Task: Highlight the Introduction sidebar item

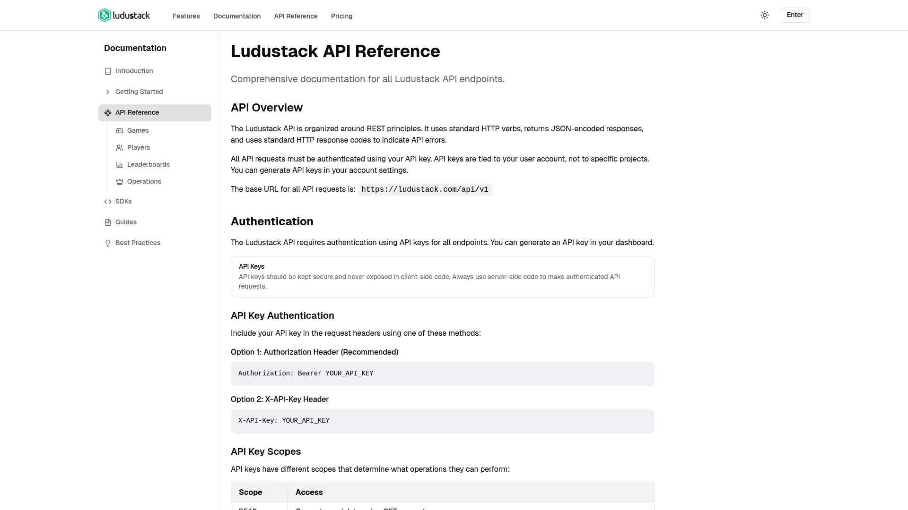Action: click(134, 71)
